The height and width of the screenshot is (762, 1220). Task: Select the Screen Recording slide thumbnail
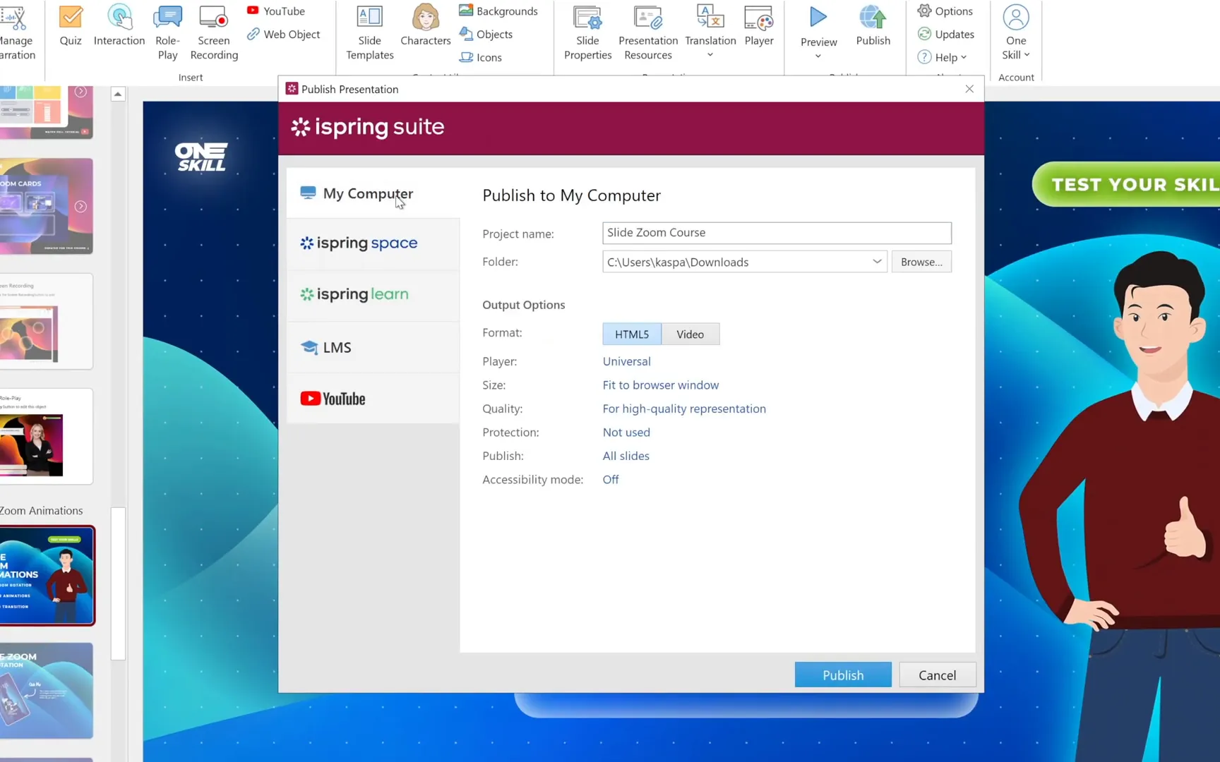[x=47, y=321]
